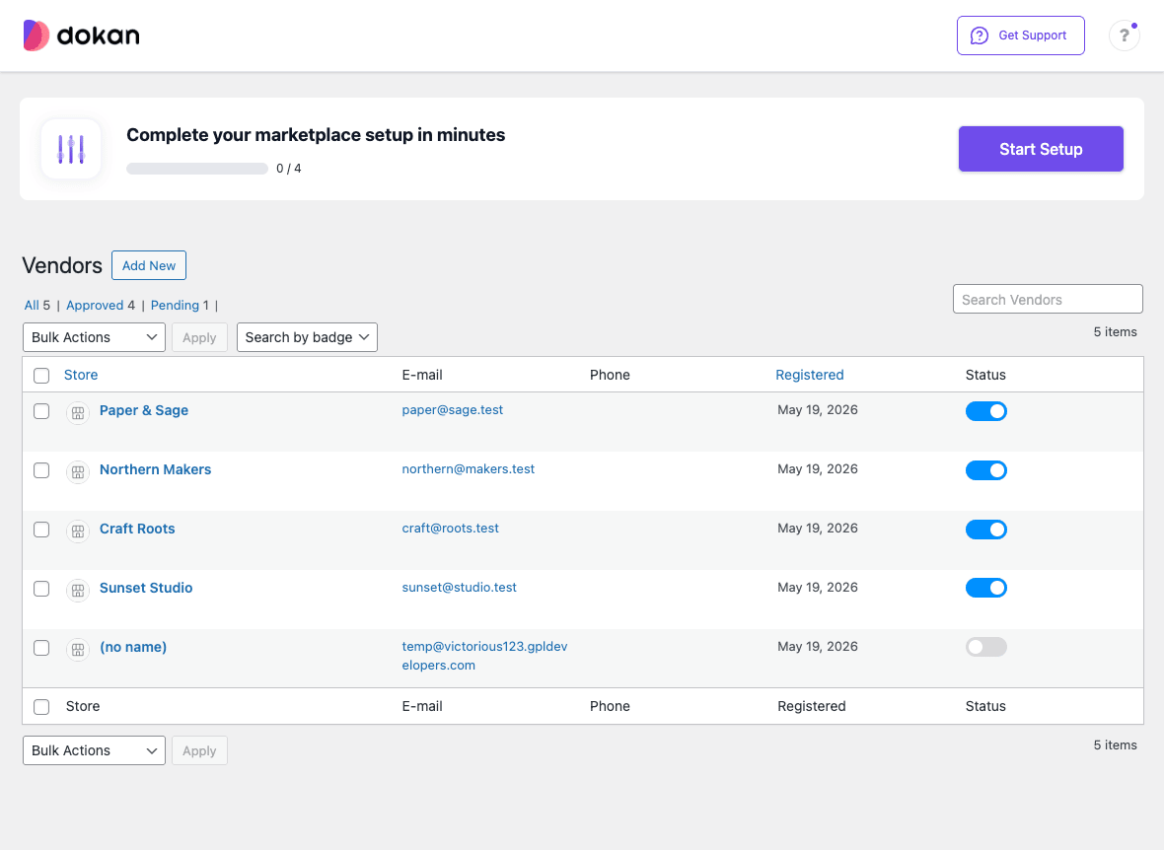This screenshot has width=1164, height=850.
Task: Click Add New vendor button
Action: [149, 266]
